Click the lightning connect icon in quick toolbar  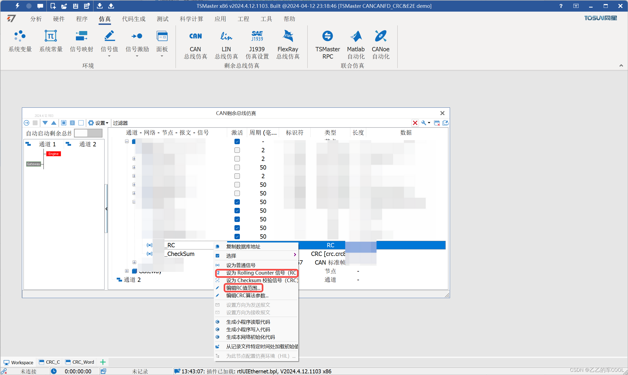point(17,6)
